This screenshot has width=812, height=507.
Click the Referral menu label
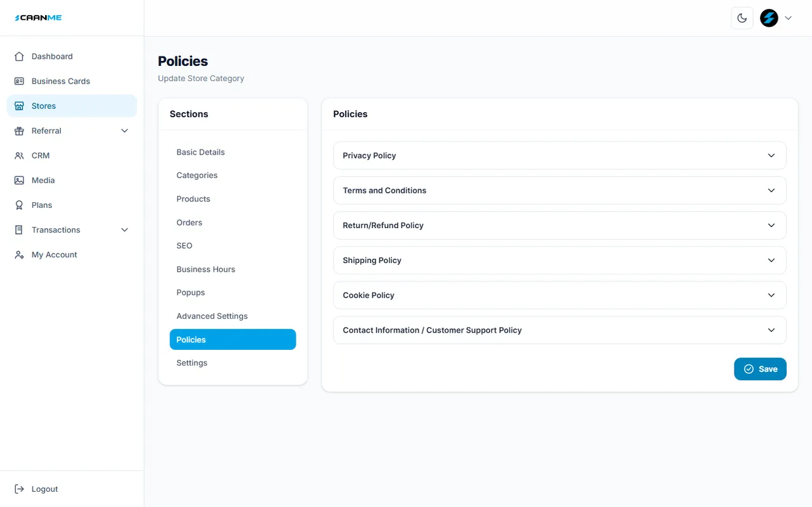click(46, 131)
